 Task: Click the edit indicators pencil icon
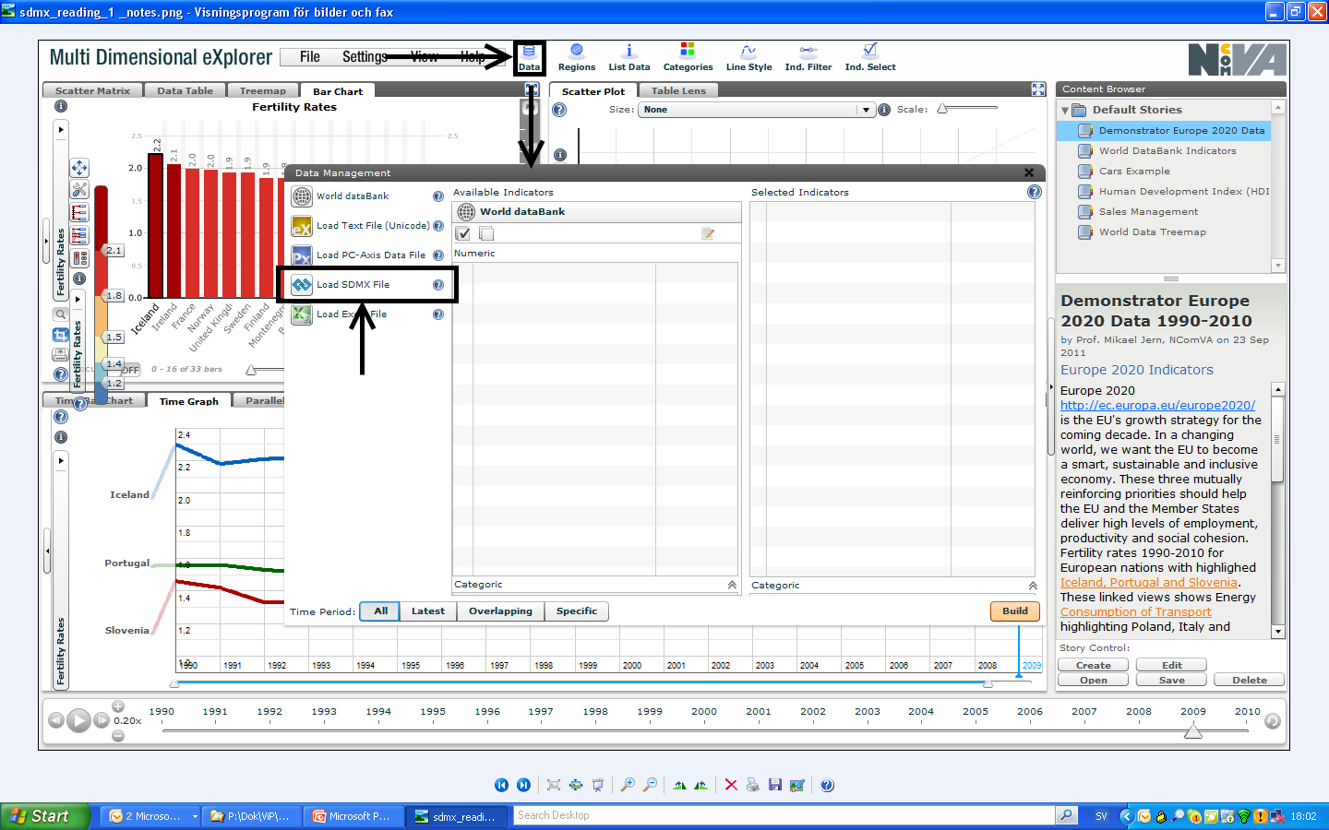[708, 233]
